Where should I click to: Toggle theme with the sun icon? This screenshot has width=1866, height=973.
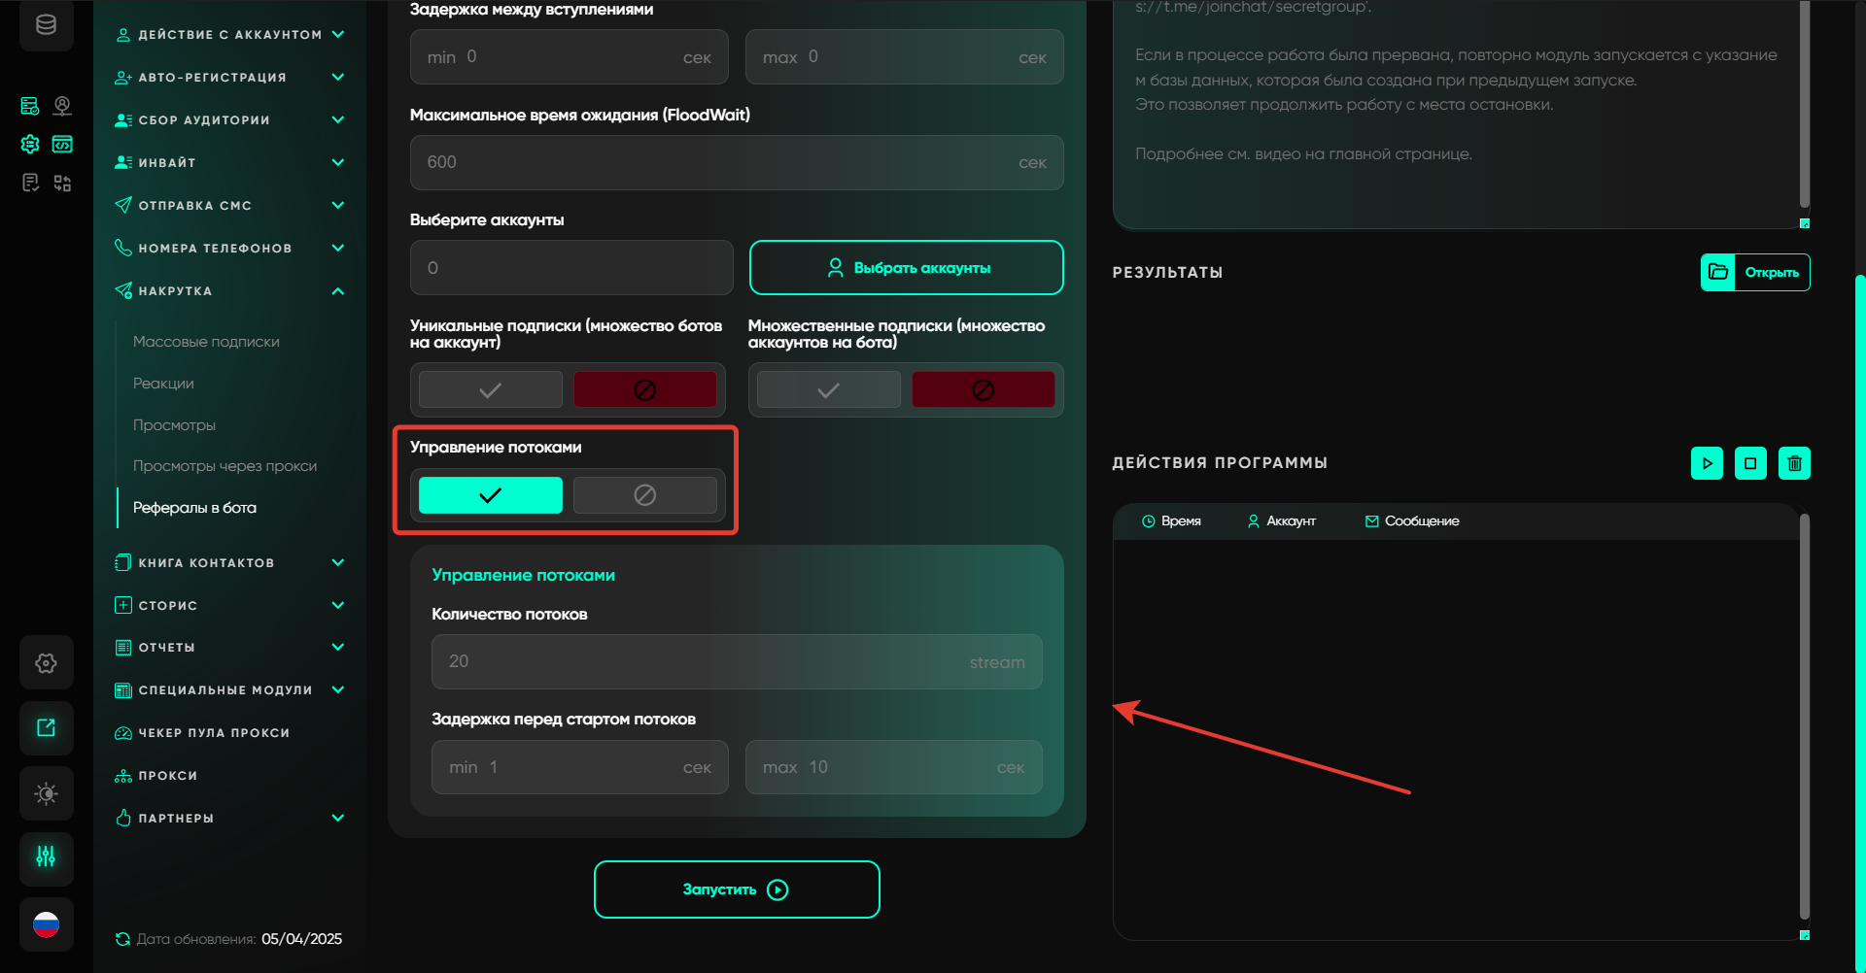(x=46, y=793)
